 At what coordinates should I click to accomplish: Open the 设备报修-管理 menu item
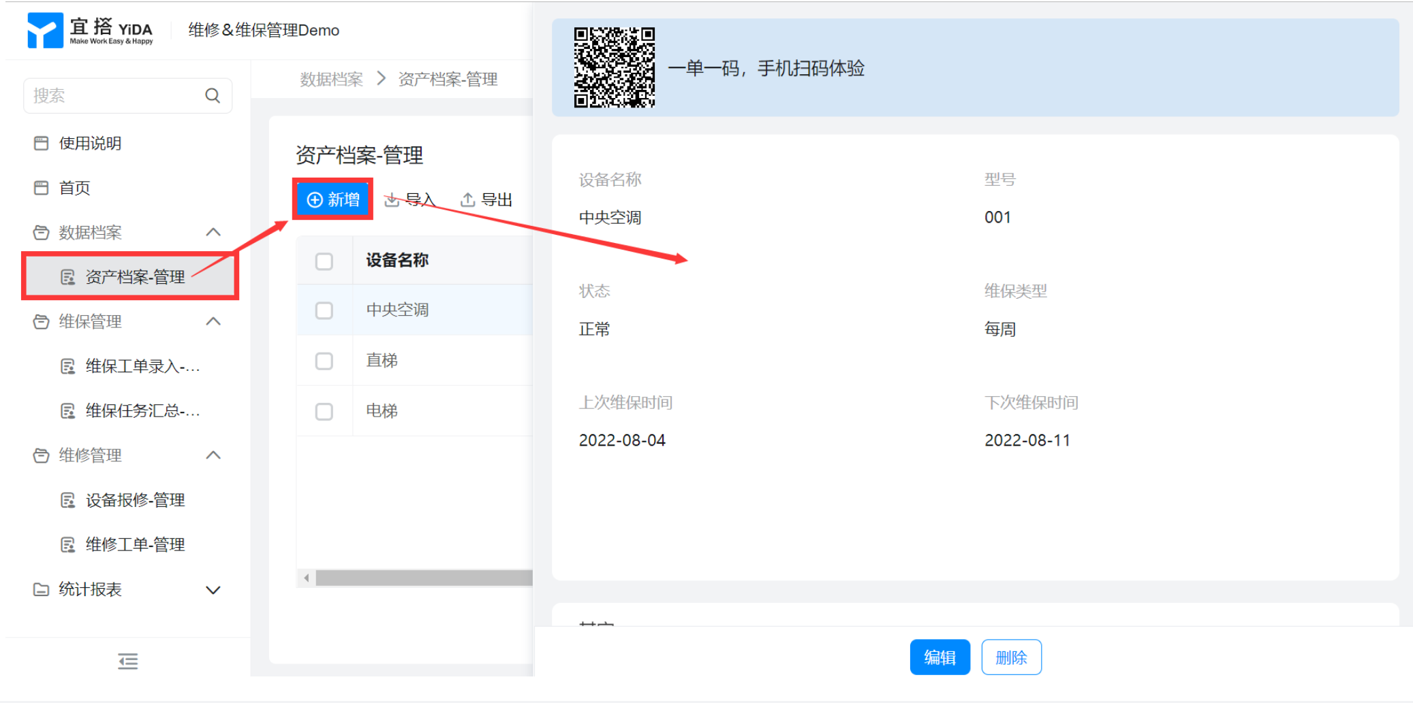pos(135,500)
